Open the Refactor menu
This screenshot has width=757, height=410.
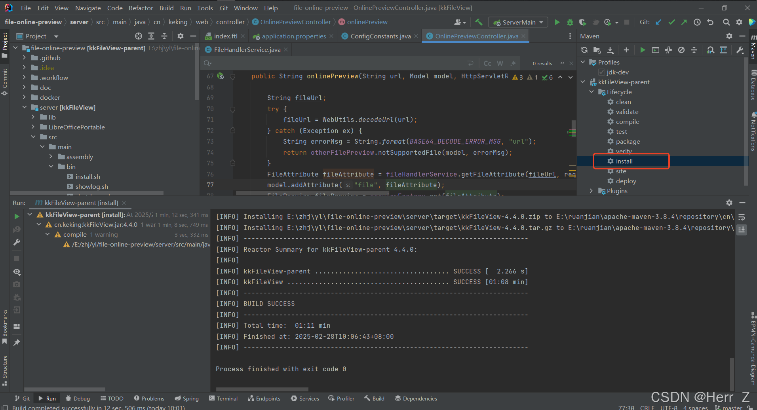tap(141, 8)
